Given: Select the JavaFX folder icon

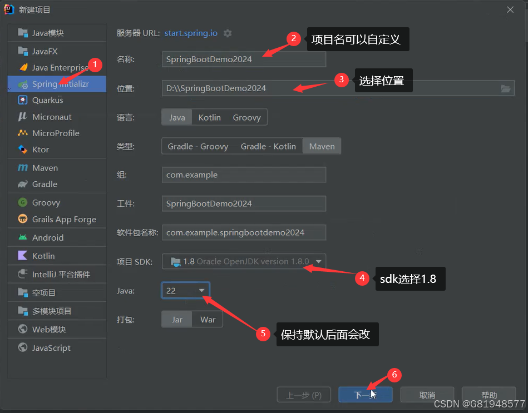Looking at the screenshot, I should tap(23, 51).
